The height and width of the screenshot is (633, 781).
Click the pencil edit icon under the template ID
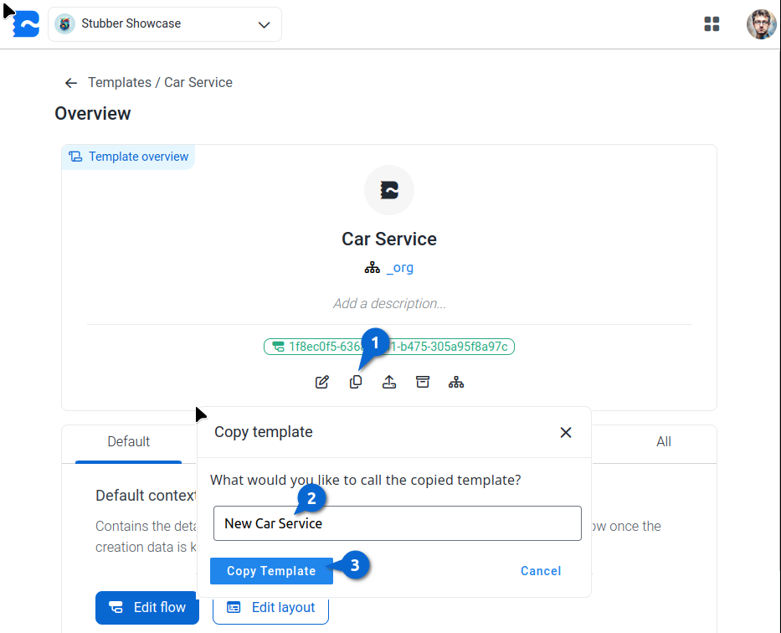point(322,383)
